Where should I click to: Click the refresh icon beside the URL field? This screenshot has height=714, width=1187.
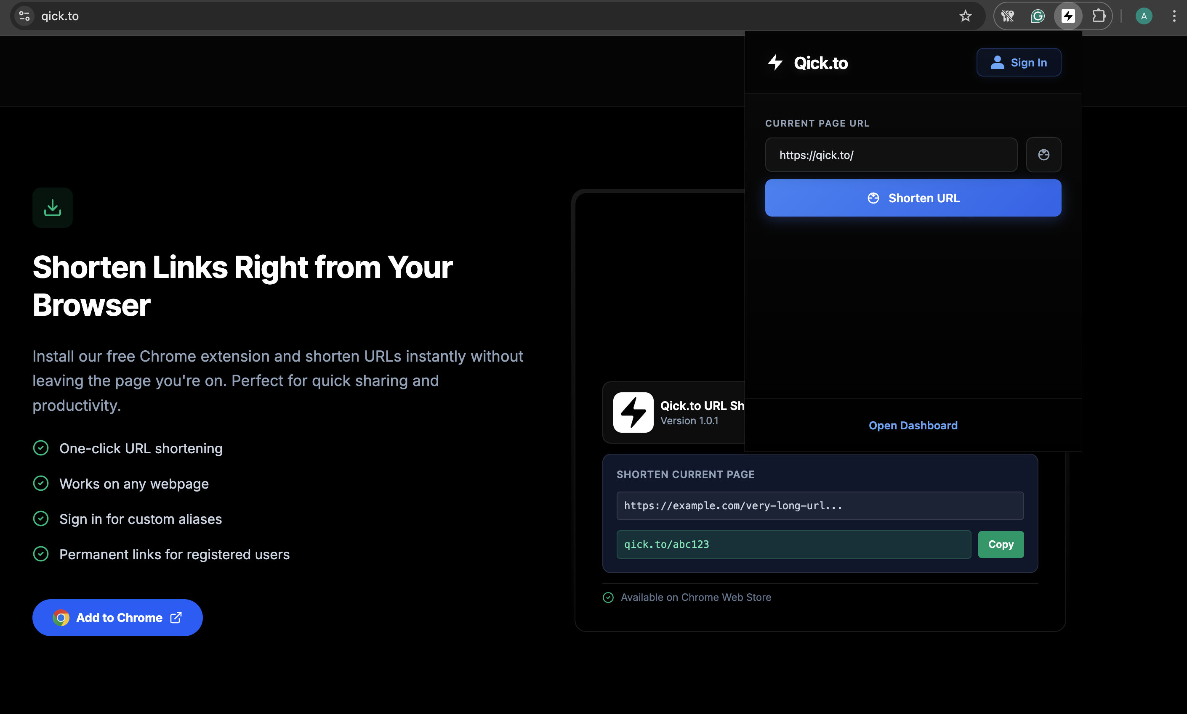pyautogui.click(x=1043, y=154)
